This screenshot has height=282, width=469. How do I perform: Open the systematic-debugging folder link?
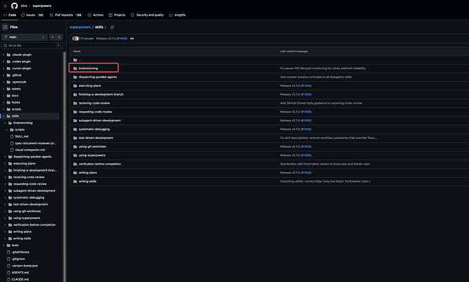pos(94,129)
